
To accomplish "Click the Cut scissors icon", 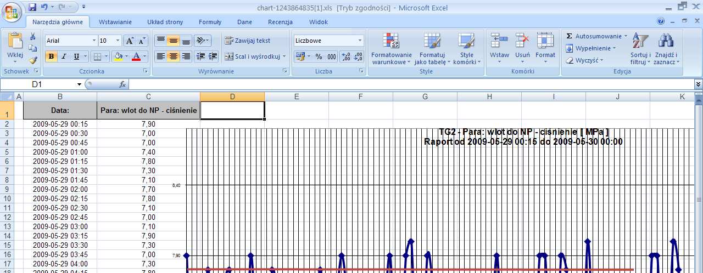I will (33, 37).
